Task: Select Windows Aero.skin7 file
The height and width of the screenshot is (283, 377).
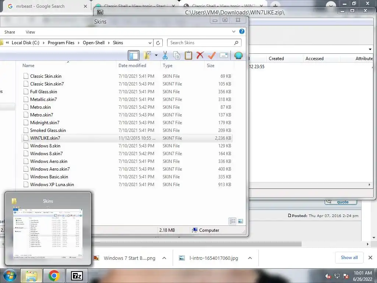Action: (x=127, y=169)
